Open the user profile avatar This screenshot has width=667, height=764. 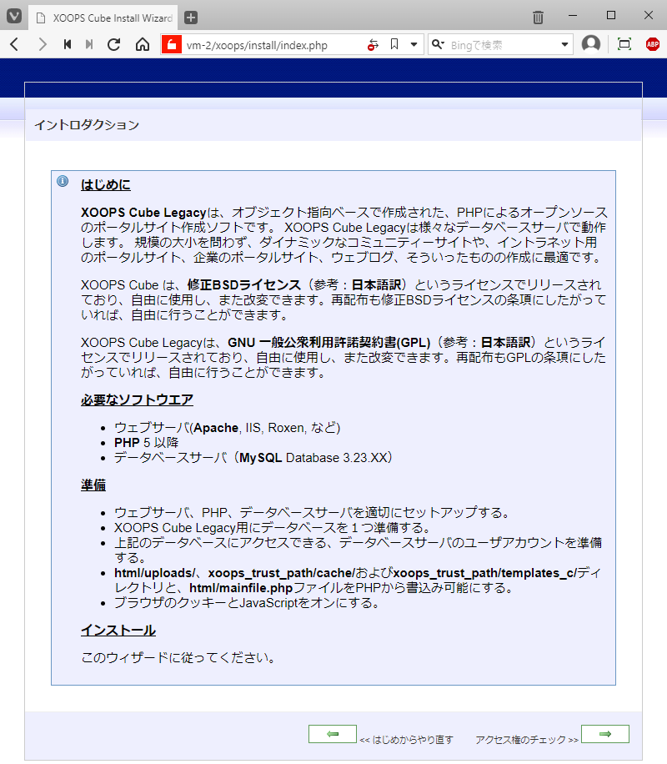[x=591, y=44]
